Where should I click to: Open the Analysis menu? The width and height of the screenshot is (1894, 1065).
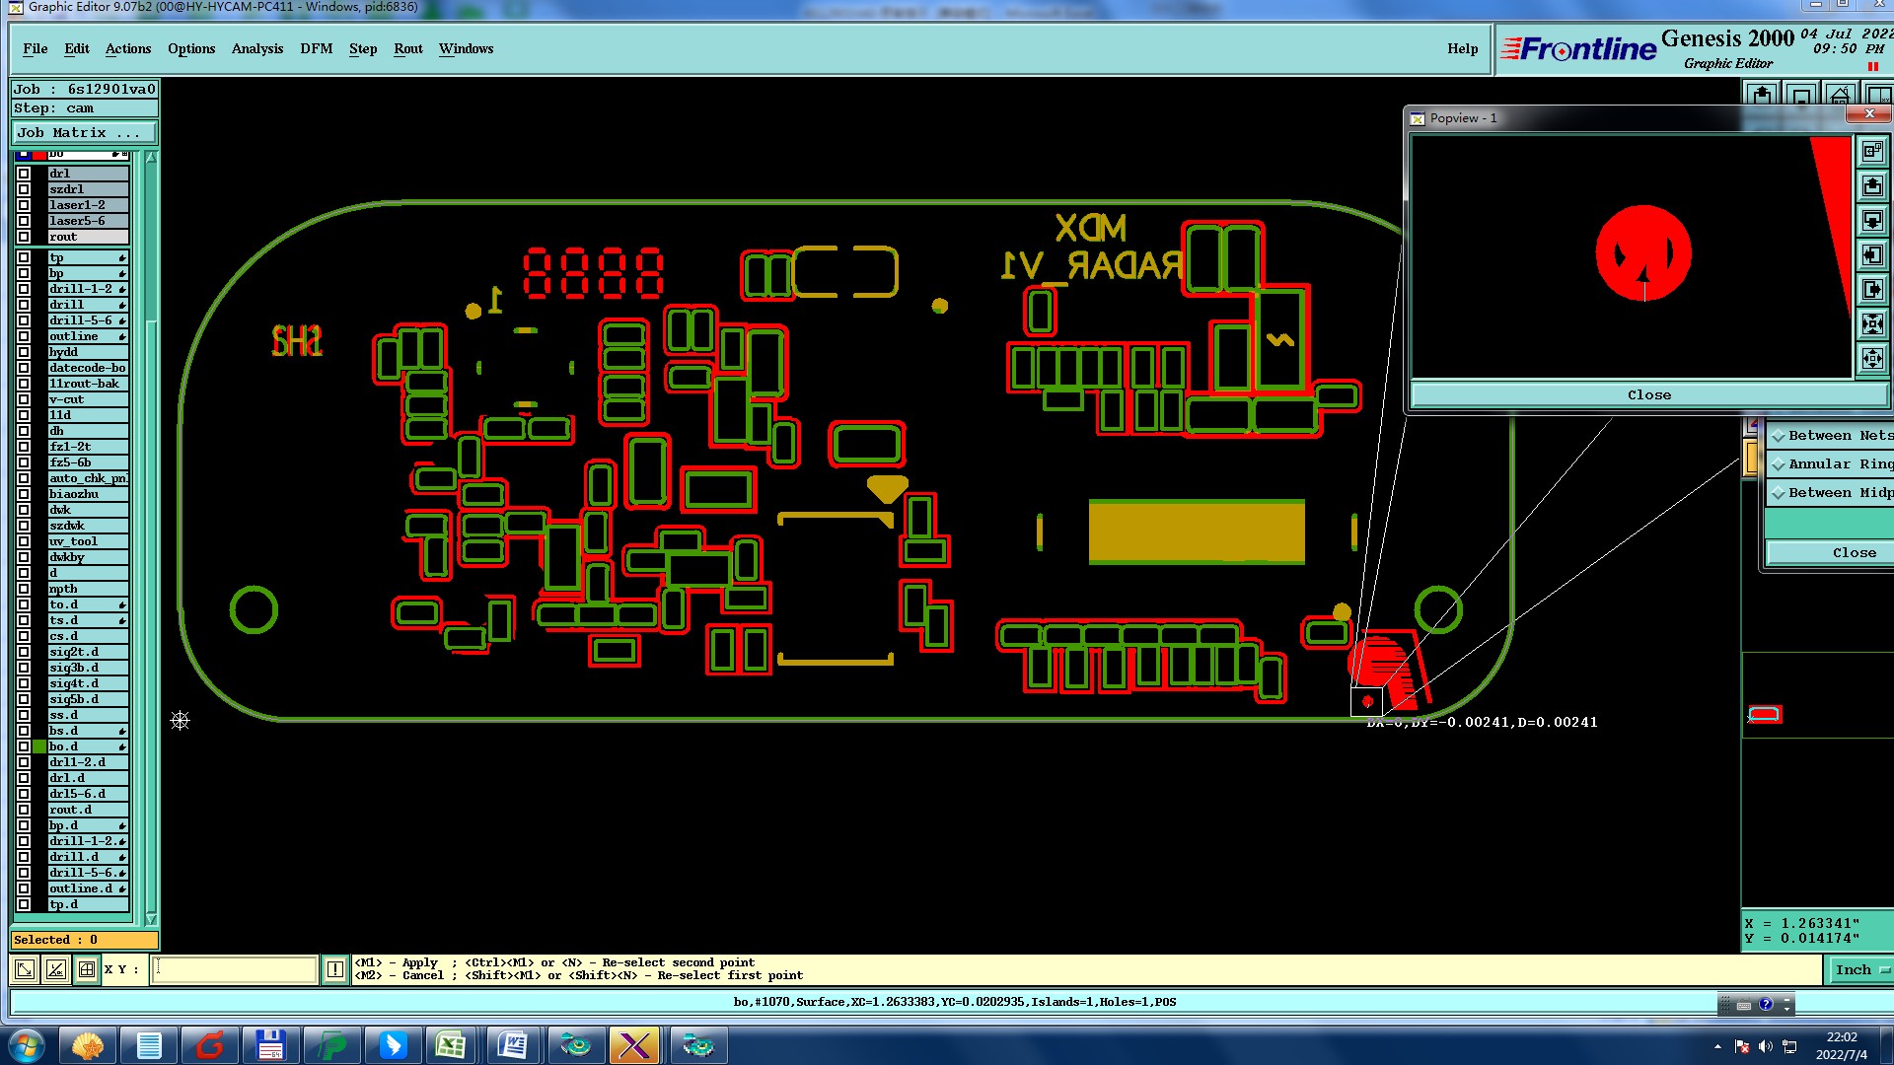coord(256,48)
